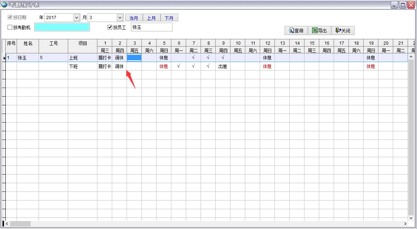Click the 调休 cell under day 2
Image resolution: width=417 pixels, height=229 pixels.
[119, 57]
